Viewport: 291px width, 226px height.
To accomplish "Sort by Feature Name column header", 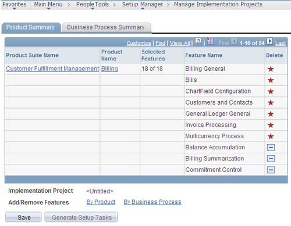I will pyautogui.click(x=204, y=55).
